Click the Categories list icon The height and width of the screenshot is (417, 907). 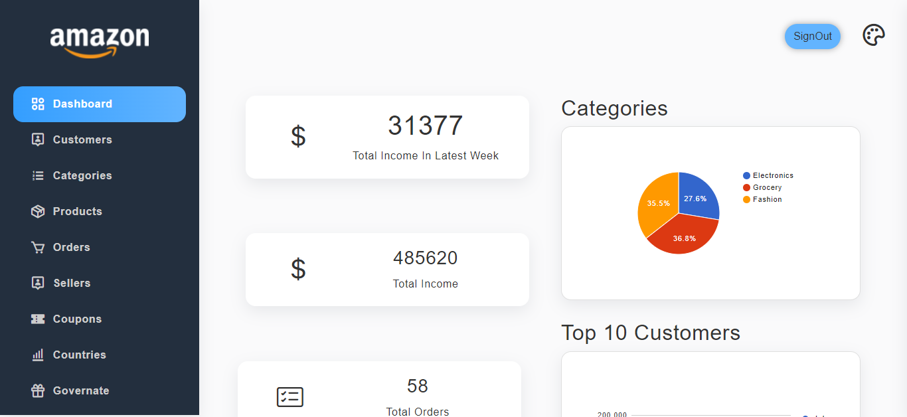(x=38, y=176)
